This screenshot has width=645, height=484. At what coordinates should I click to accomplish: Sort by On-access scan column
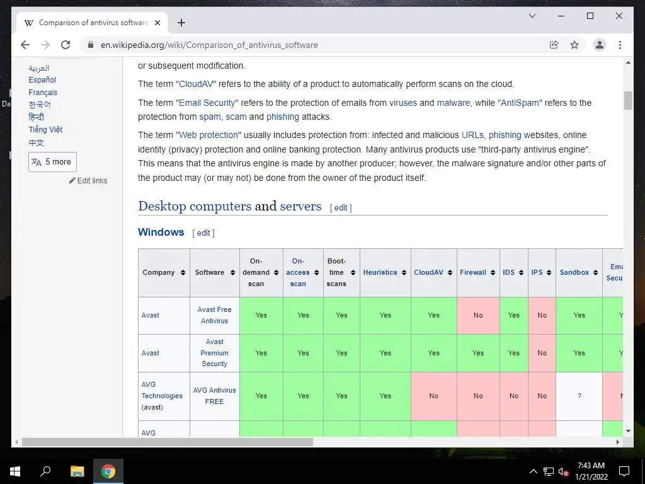316,272
